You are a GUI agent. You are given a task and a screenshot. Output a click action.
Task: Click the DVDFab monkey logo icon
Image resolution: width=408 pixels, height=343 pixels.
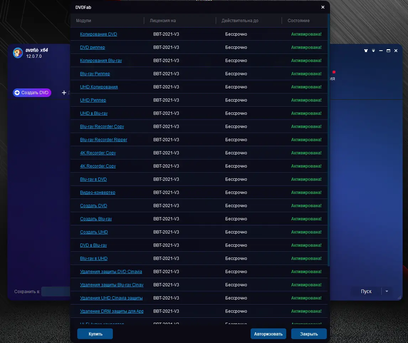coord(18,53)
